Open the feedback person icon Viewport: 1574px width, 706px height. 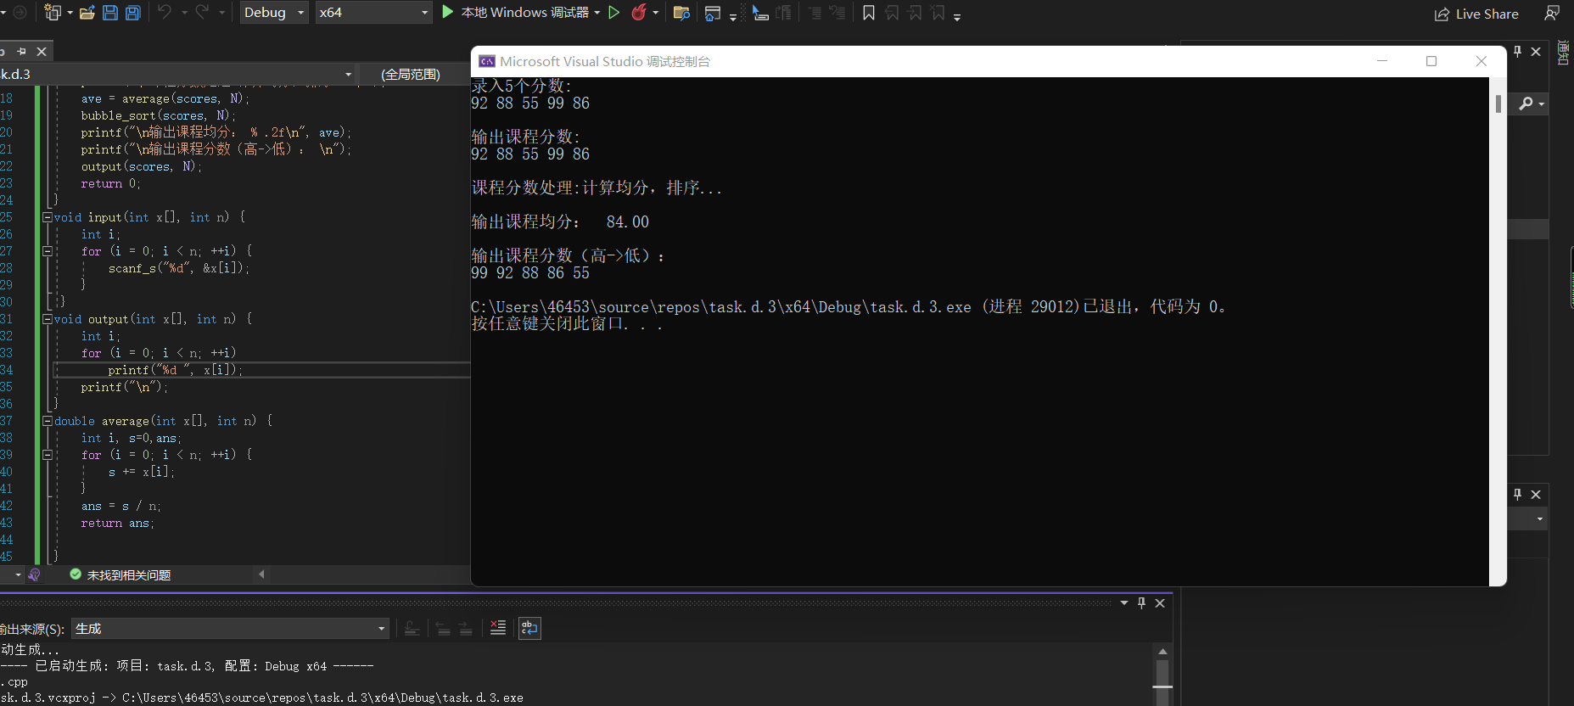coord(1552,13)
